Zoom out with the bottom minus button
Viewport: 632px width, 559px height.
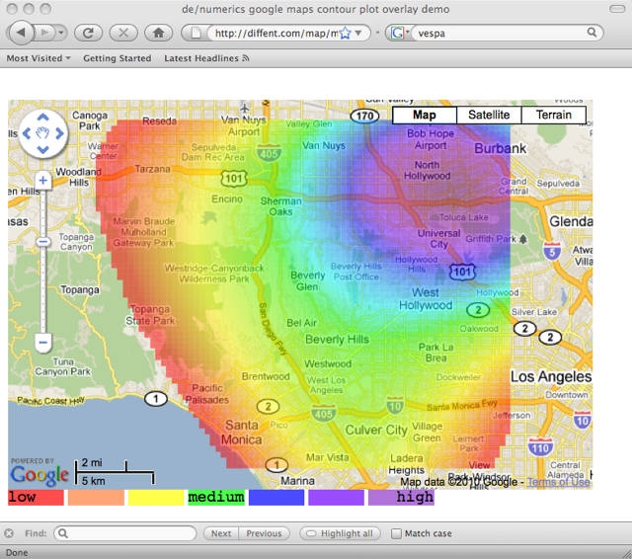(x=42, y=343)
